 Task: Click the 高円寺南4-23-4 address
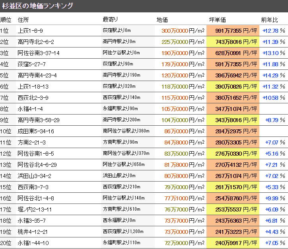[x=37, y=75]
